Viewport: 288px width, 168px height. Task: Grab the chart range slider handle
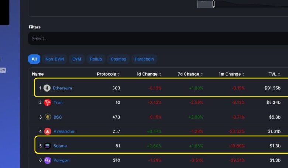click(213, 4)
